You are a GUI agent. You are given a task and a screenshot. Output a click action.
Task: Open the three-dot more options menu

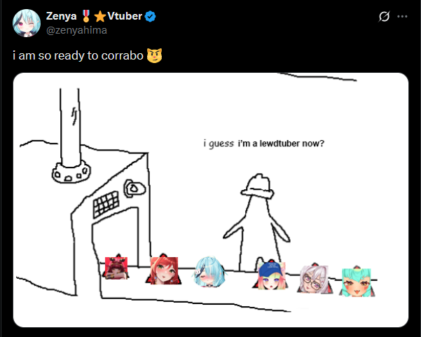click(402, 17)
